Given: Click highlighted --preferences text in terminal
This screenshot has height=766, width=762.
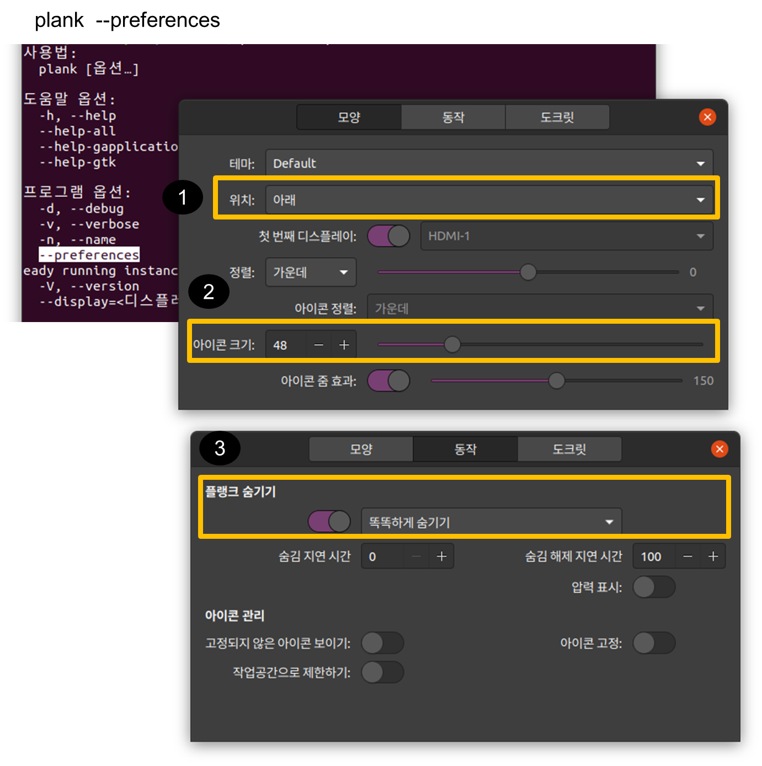Looking at the screenshot, I should (89, 255).
